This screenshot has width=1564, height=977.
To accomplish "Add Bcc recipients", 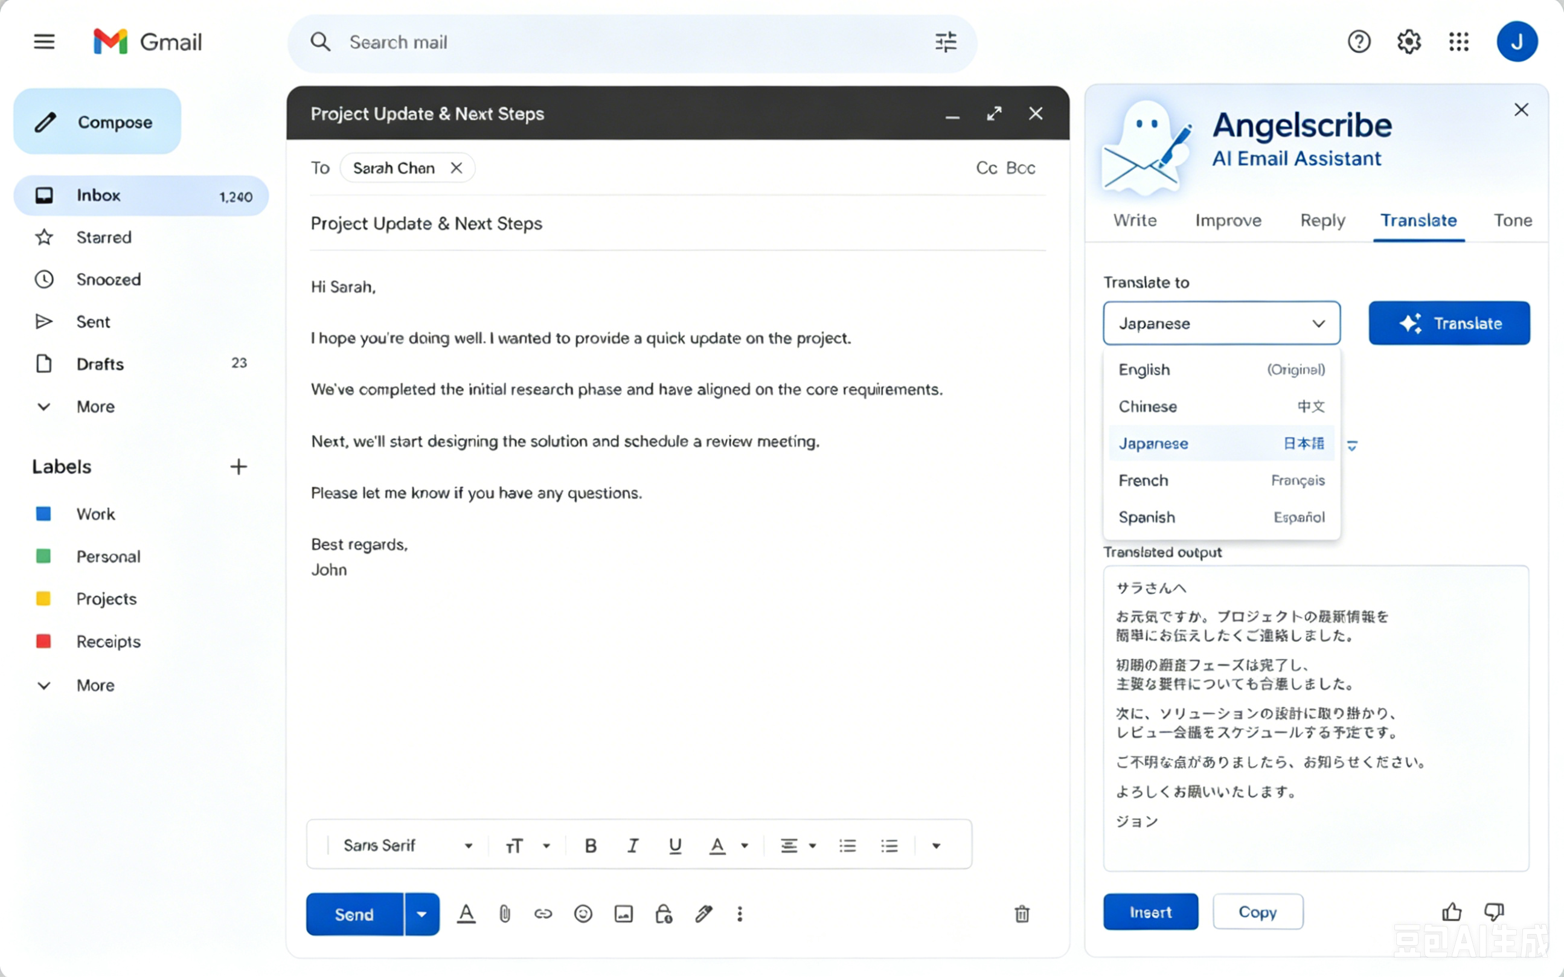I will coord(1021,168).
